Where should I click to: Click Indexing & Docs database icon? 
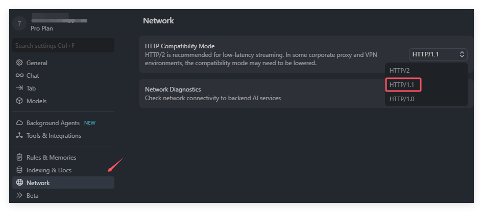19,170
